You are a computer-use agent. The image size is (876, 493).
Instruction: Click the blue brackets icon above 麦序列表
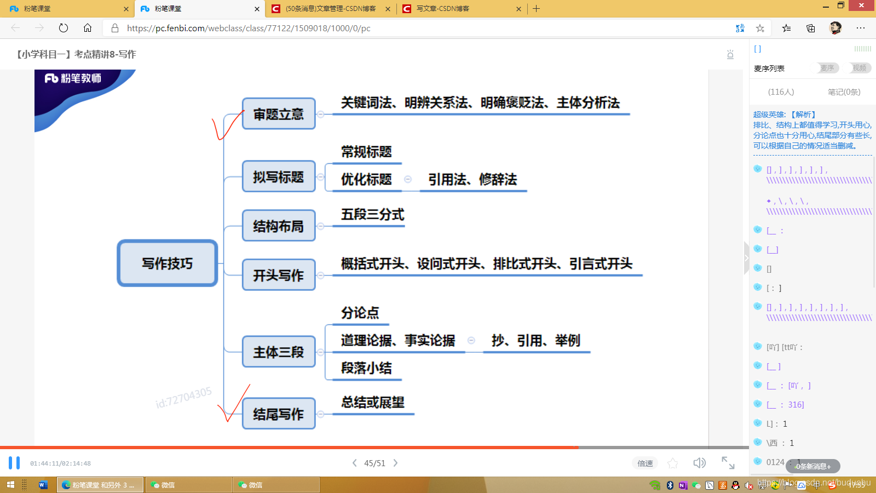[758, 49]
